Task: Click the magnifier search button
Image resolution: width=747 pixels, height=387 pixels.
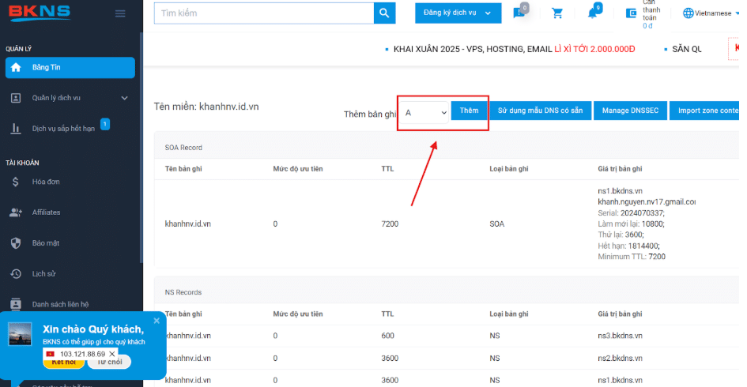Action: pyautogui.click(x=384, y=13)
